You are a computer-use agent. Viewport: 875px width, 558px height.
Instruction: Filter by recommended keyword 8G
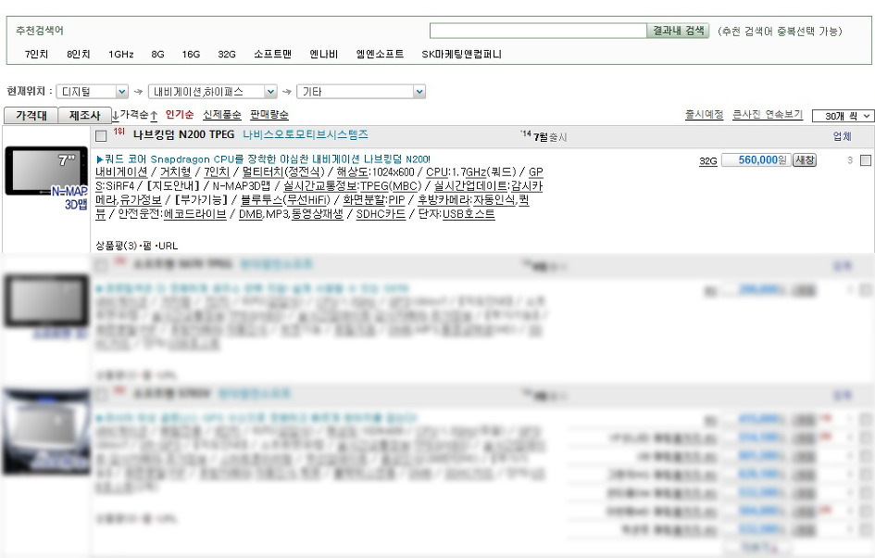158,54
